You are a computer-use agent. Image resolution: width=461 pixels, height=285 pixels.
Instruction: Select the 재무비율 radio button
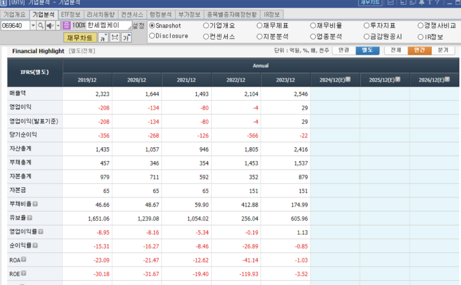pyautogui.click(x=313, y=26)
